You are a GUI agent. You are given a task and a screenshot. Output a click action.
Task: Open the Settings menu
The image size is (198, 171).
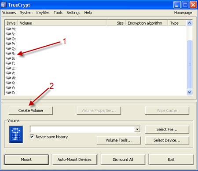pos(73,13)
